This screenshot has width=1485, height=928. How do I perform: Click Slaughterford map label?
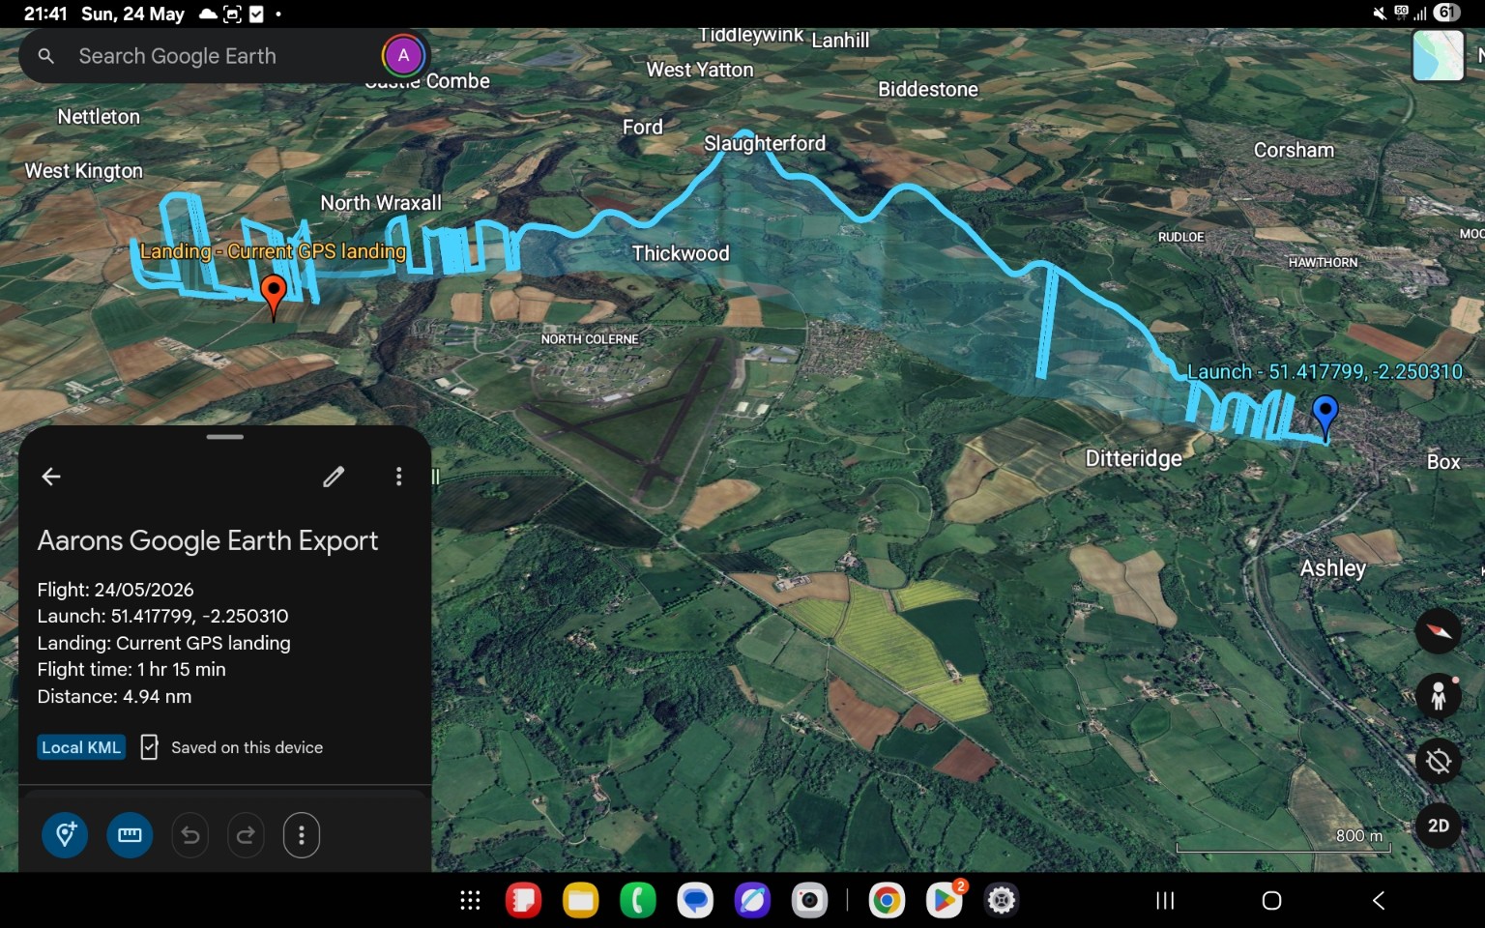(x=765, y=143)
